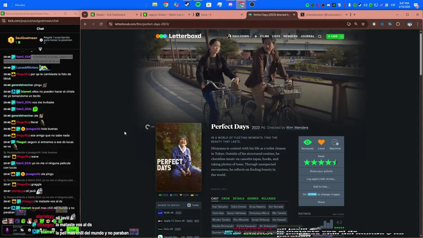Open site settings icon in Kick popout
423x238 pixels.
pos(3,21)
